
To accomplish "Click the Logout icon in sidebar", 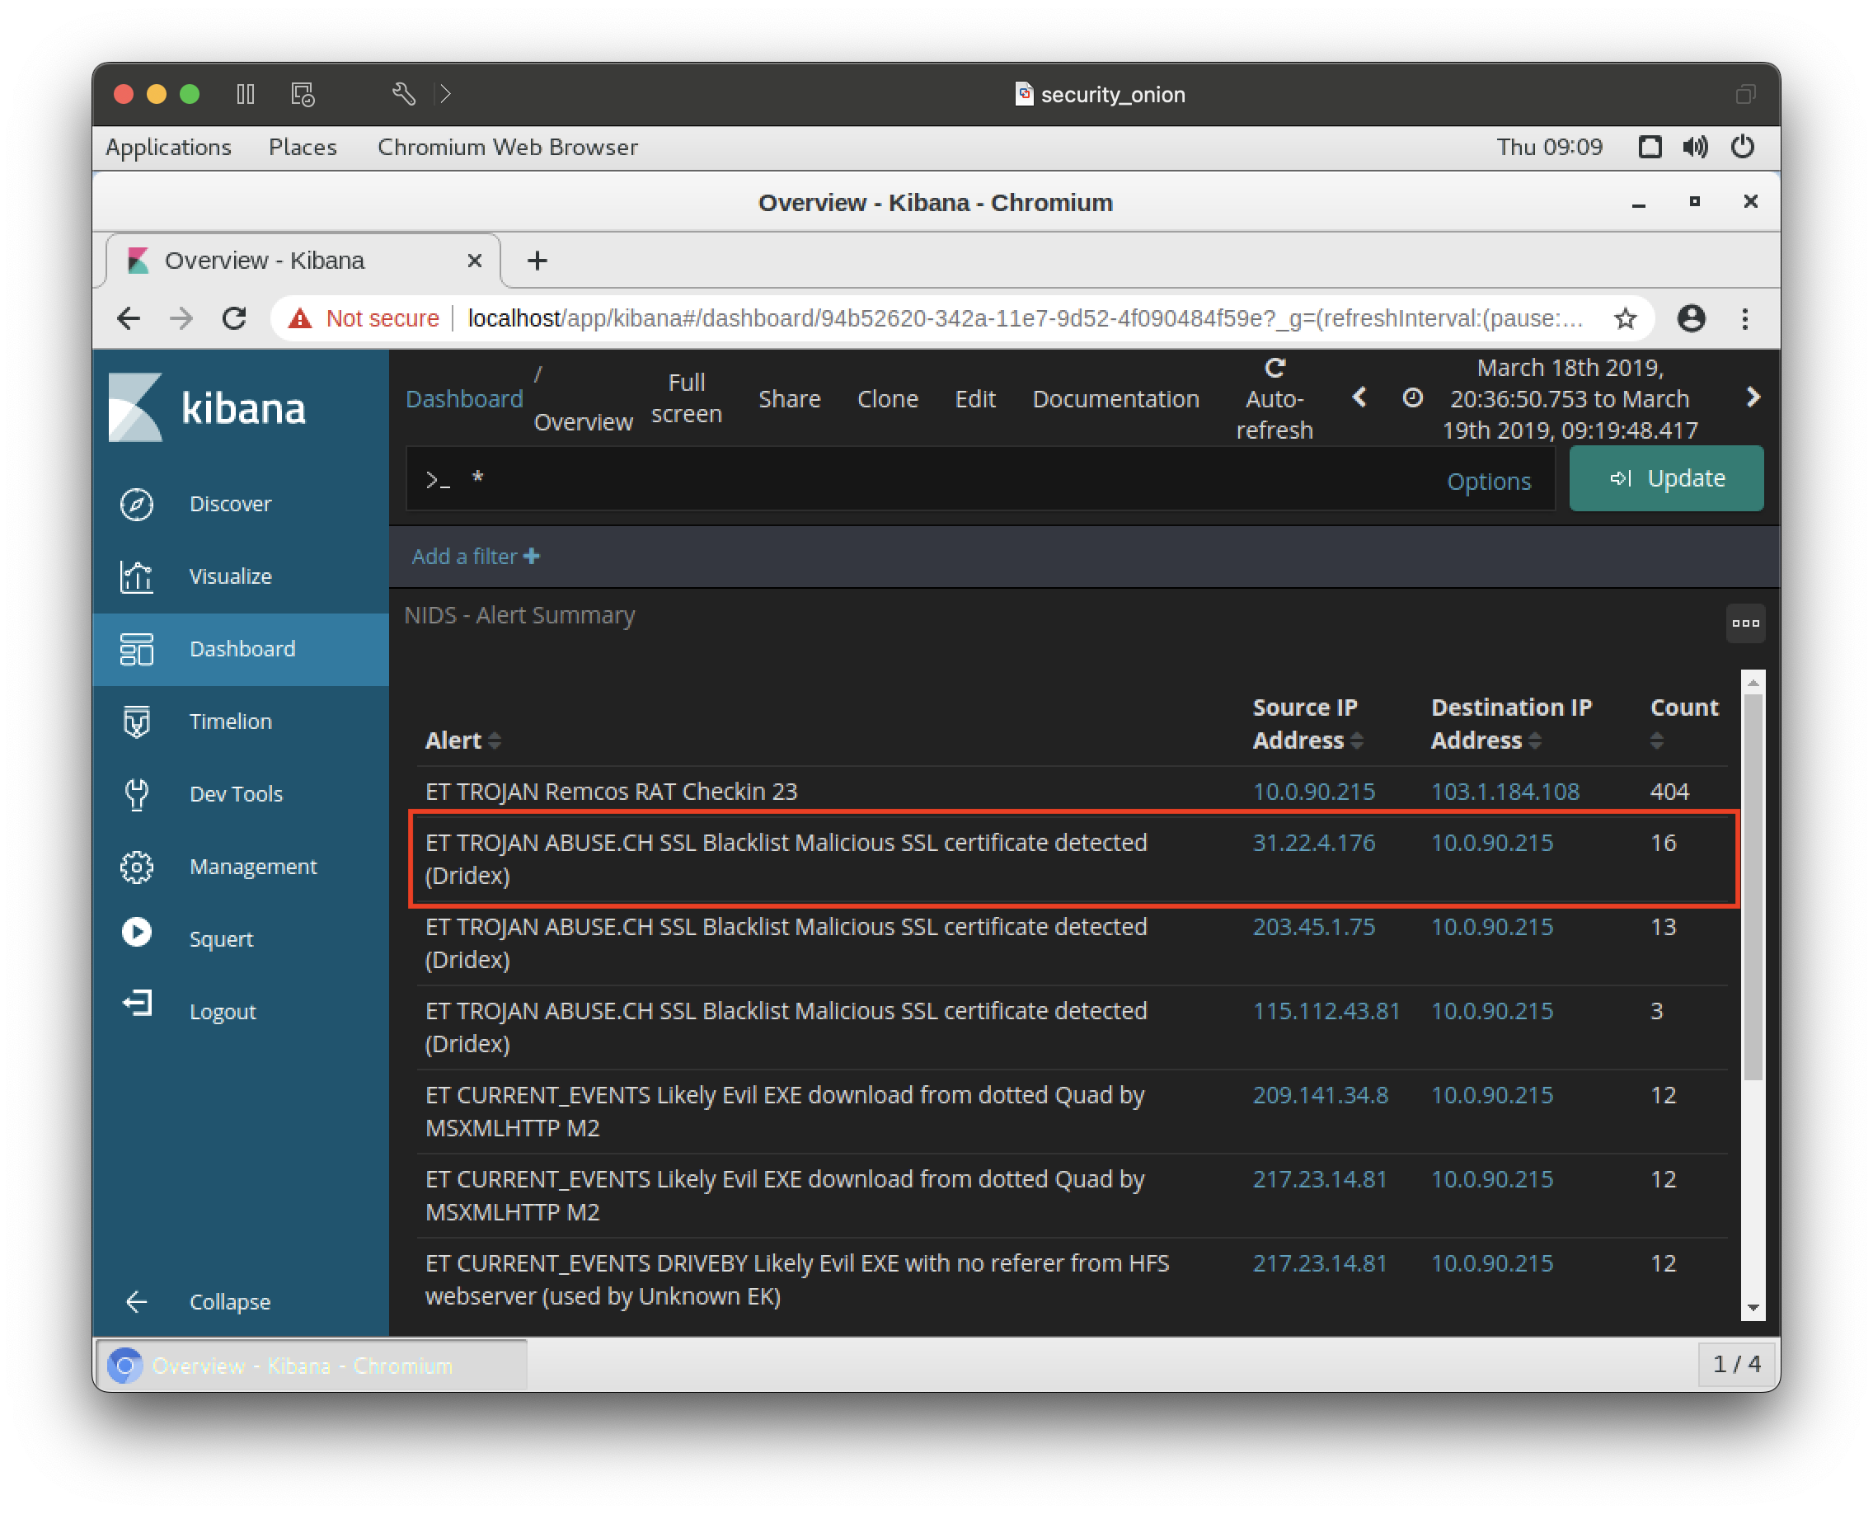I will tap(137, 1004).
